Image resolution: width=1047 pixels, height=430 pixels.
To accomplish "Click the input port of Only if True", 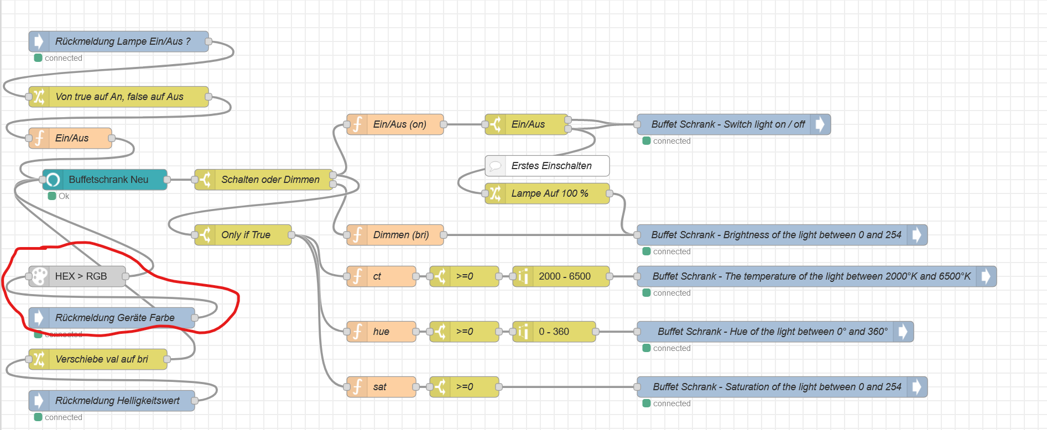I will [x=195, y=235].
